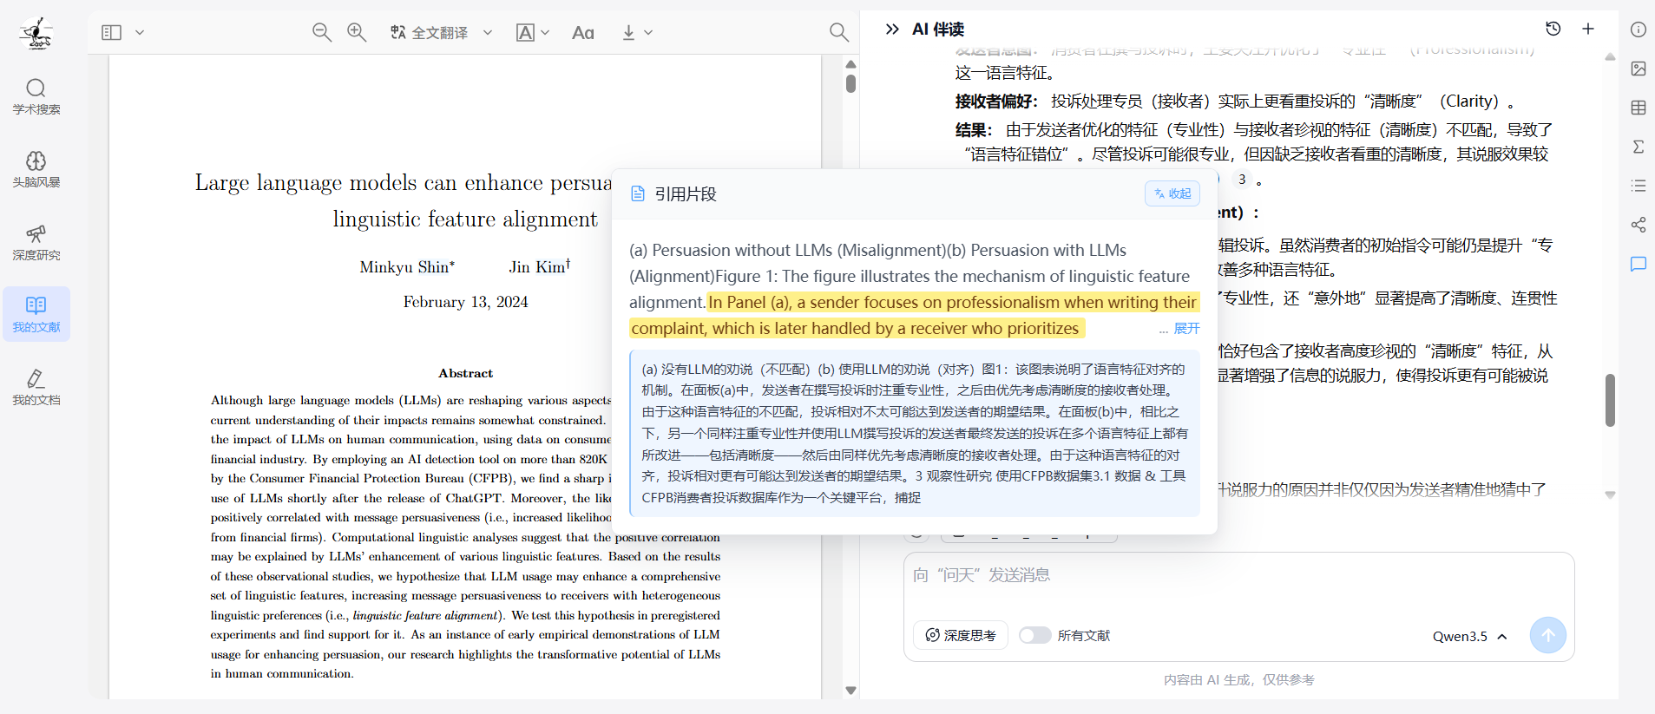
Task: Click the translated Chinese text box
Action: [x=914, y=433]
